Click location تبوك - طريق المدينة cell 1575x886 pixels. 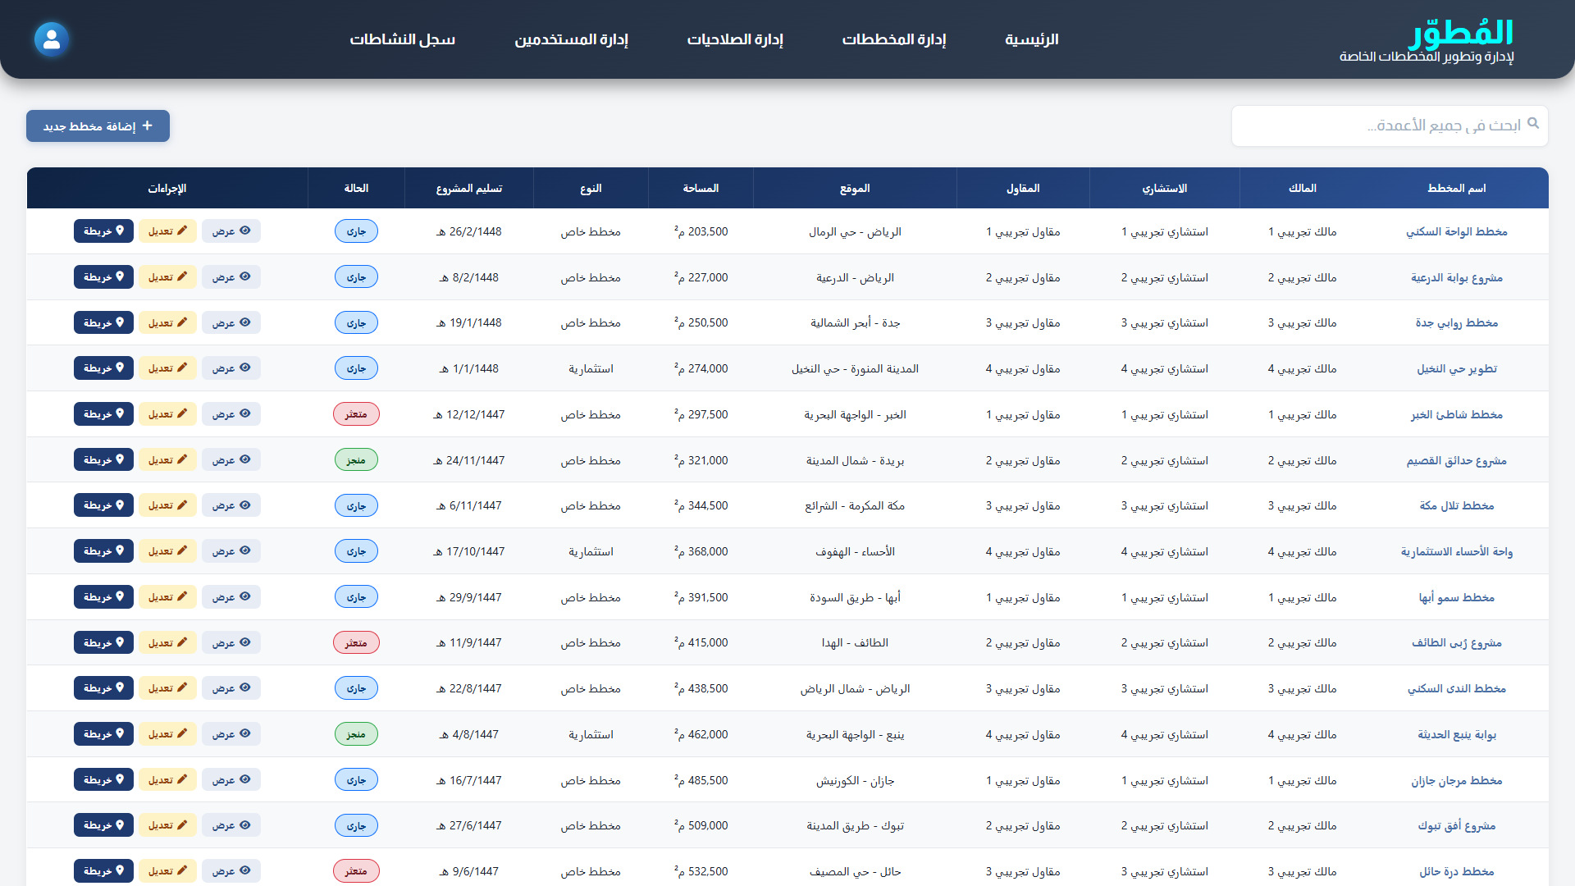(x=855, y=825)
